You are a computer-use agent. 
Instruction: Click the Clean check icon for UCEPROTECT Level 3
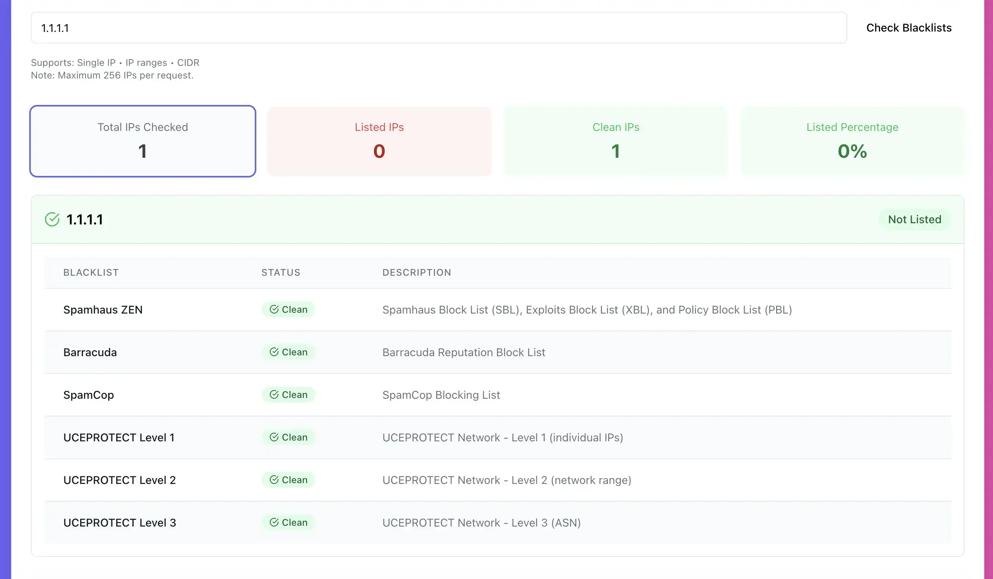(274, 522)
